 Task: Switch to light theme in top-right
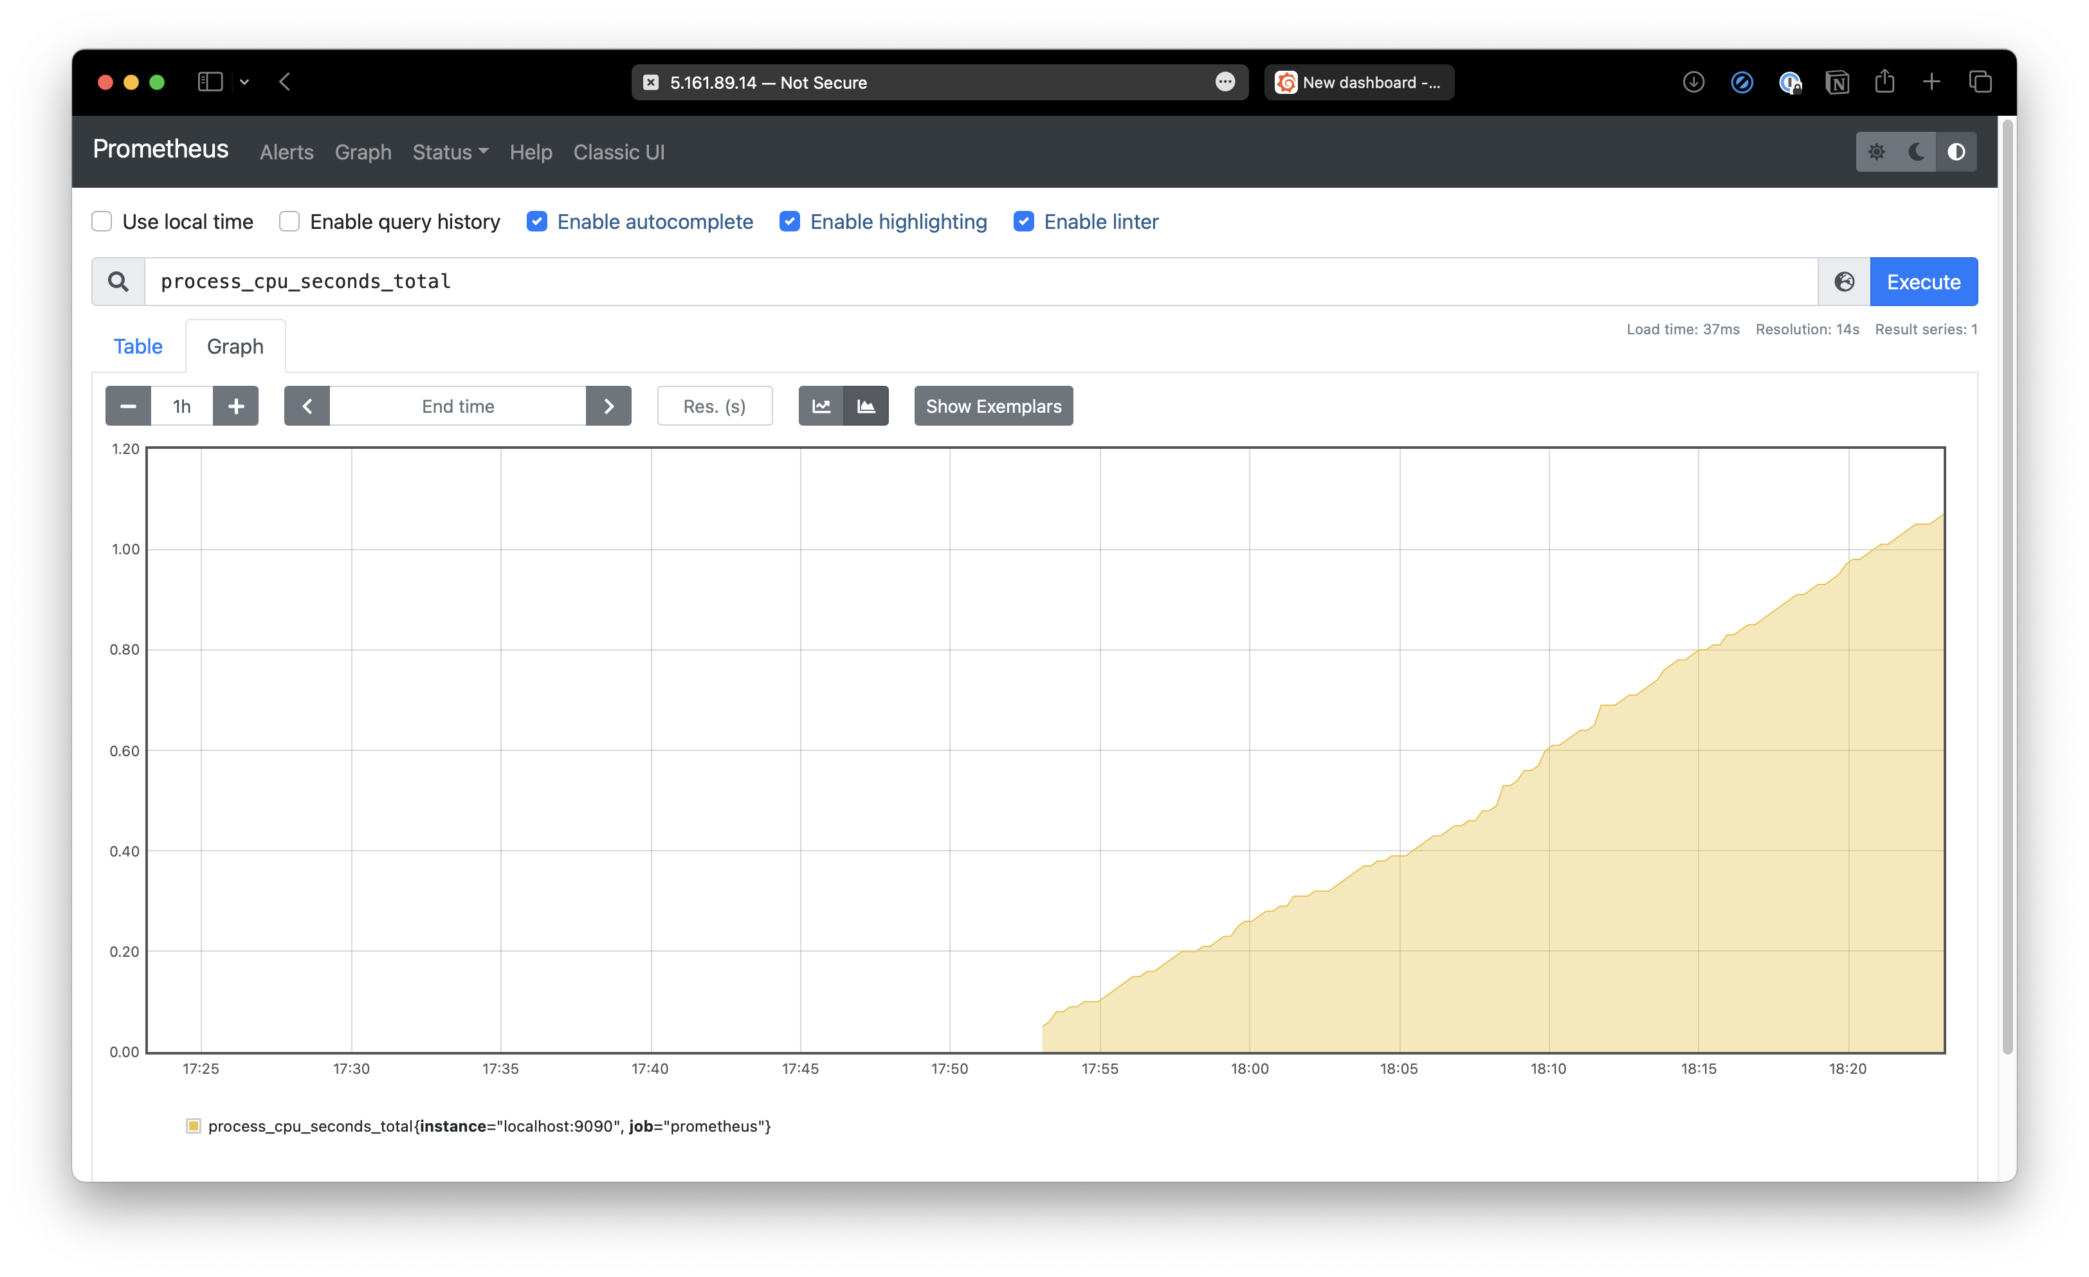coord(1877,152)
